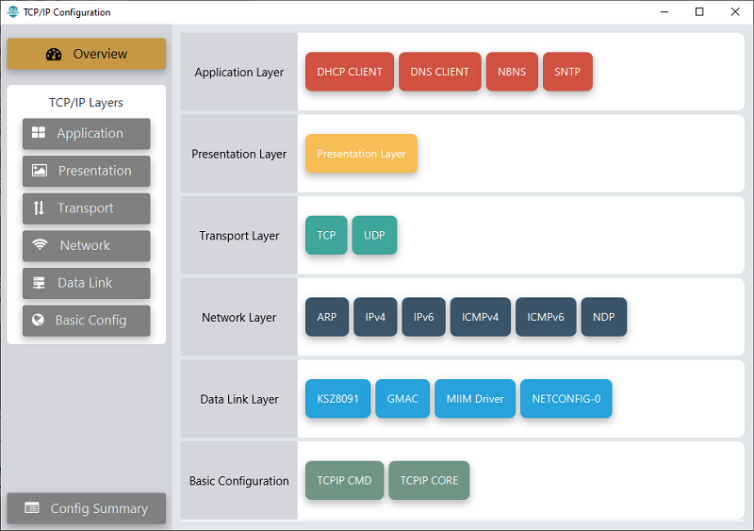Click the Application grid icon
Screen dimensions: 754x531
(x=39, y=133)
